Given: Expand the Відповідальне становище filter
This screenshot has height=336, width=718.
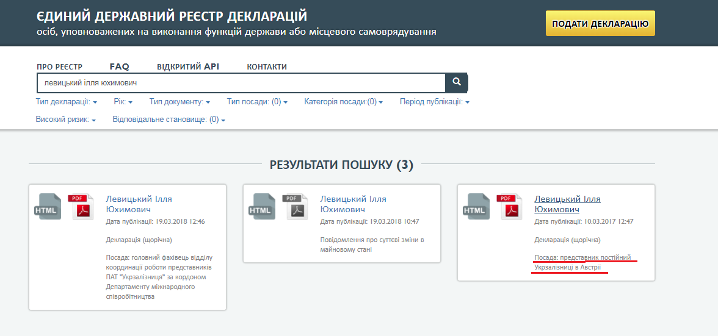Looking at the screenshot, I should [x=170, y=120].
